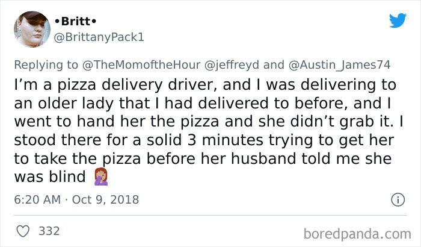This screenshot has width=421, height=247.
Task: Open Britt's profile avatar picture
Action: [31, 30]
